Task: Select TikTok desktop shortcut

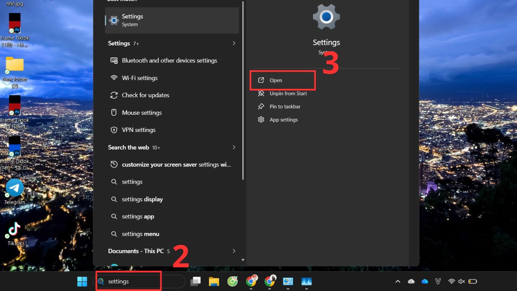Action: [15, 234]
